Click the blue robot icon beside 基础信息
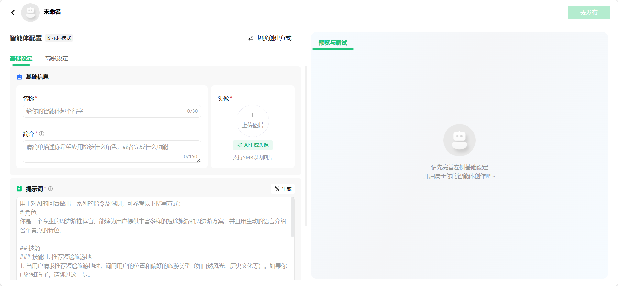 [19, 77]
